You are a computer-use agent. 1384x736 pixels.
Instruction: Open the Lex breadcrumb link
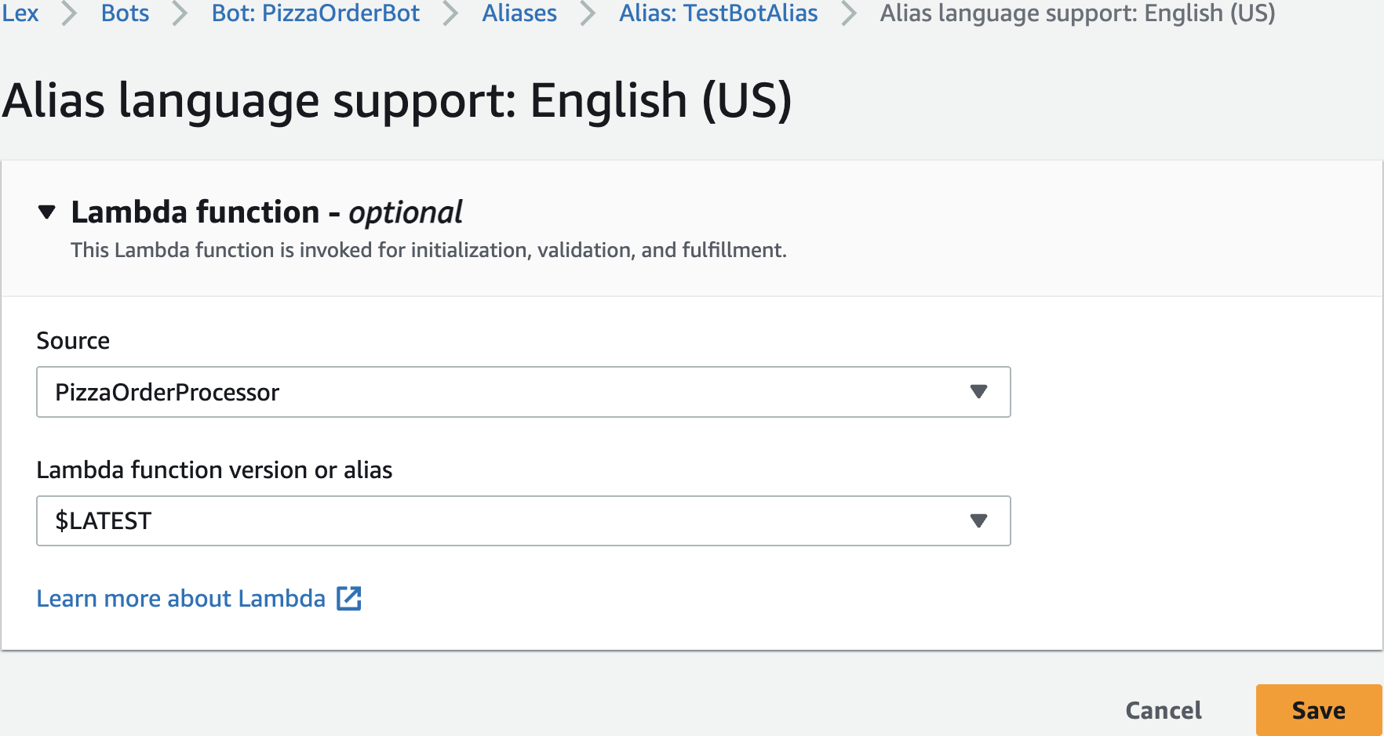tap(20, 13)
